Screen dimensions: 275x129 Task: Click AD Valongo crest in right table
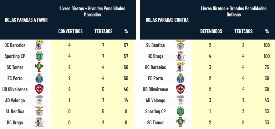(180, 100)
